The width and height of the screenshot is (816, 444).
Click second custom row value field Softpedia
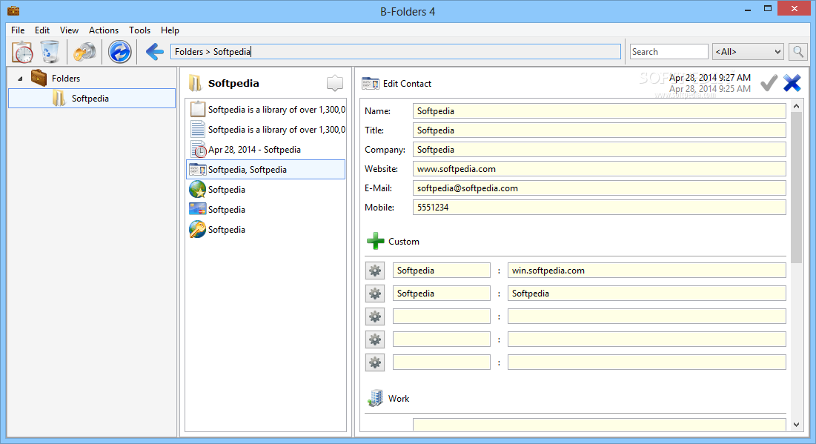point(646,293)
